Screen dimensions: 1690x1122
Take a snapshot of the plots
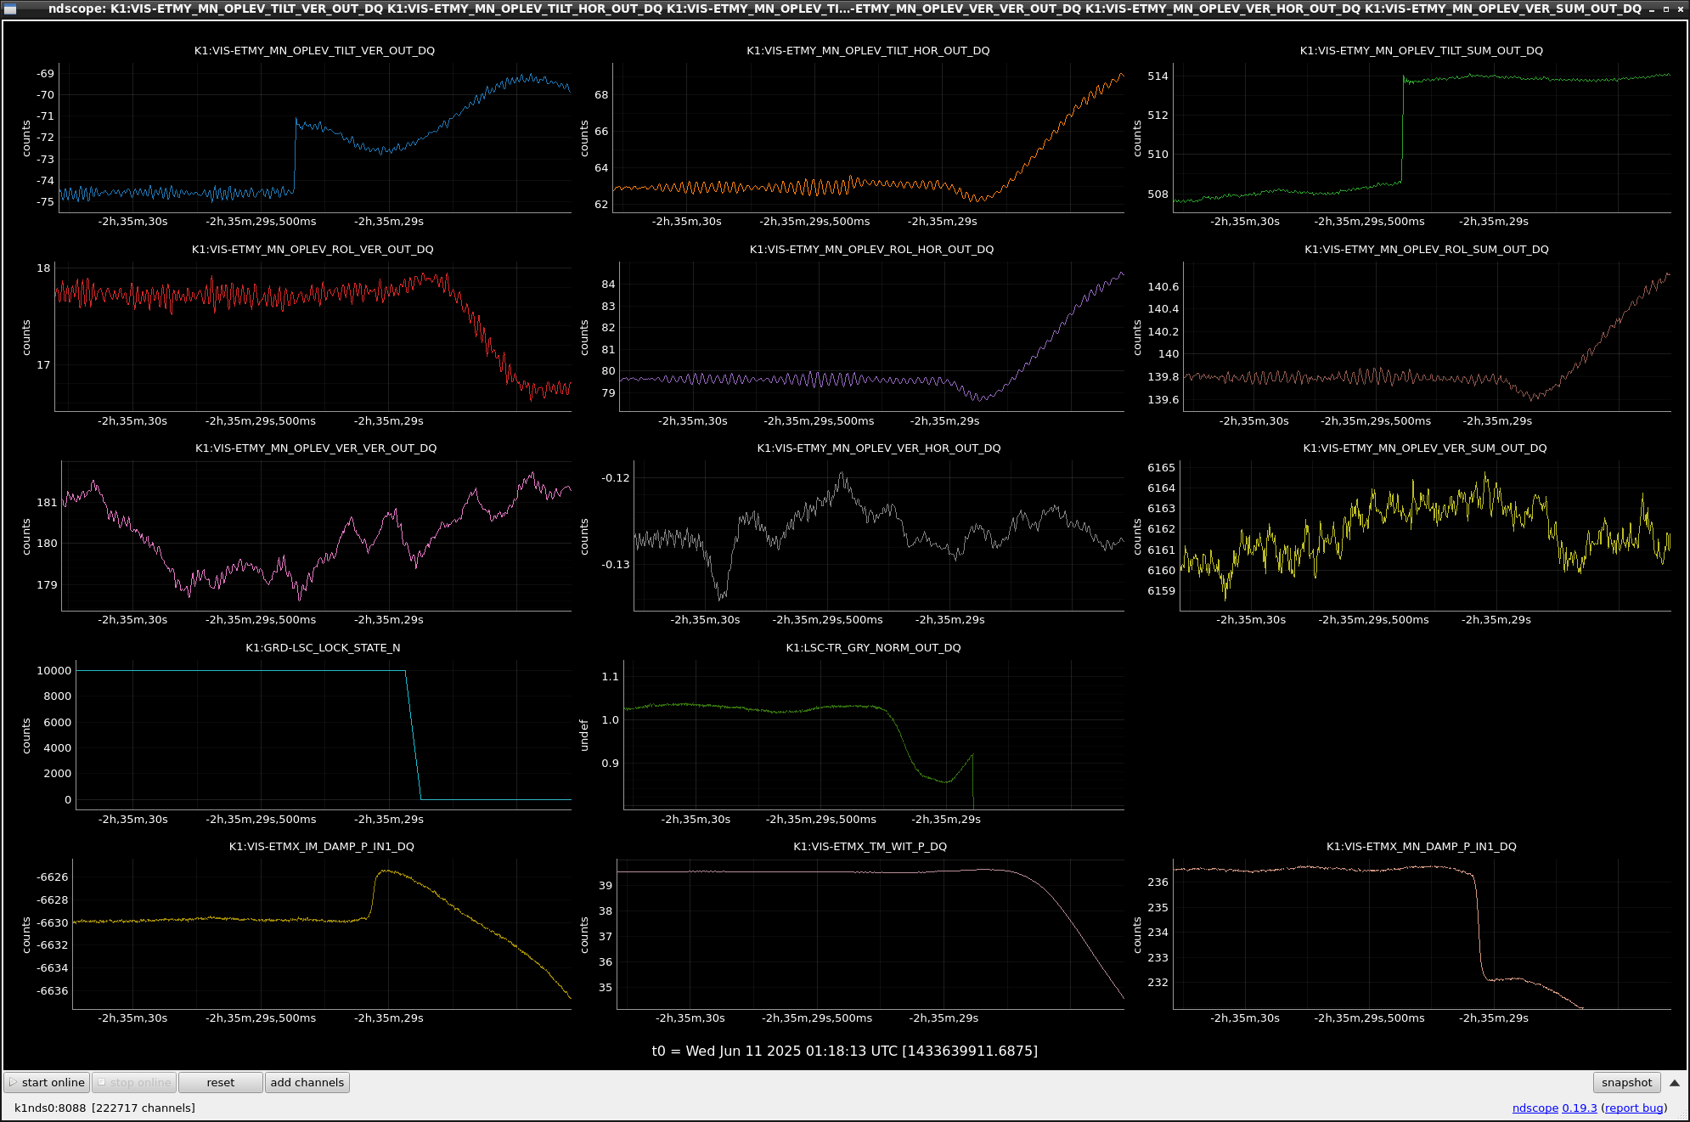point(1626,1082)
